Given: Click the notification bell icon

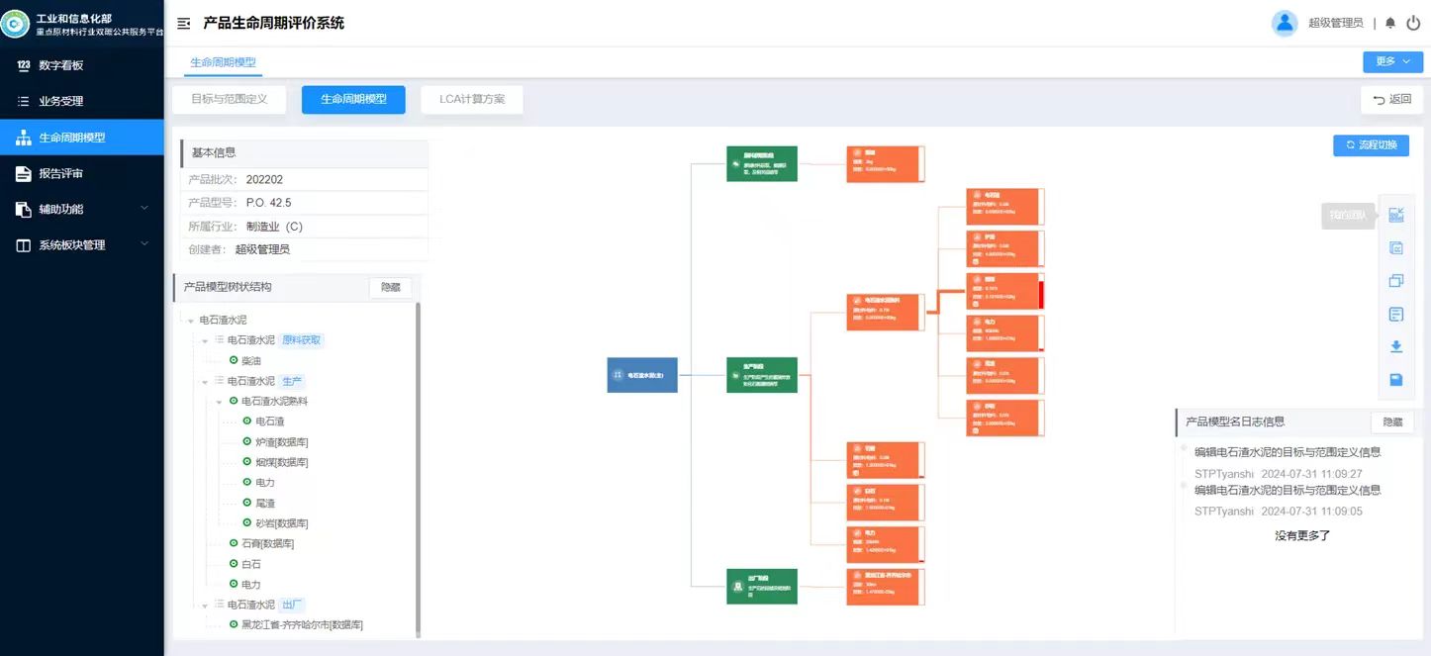Looking at the screenshot, I should (x=1390, y=23).
